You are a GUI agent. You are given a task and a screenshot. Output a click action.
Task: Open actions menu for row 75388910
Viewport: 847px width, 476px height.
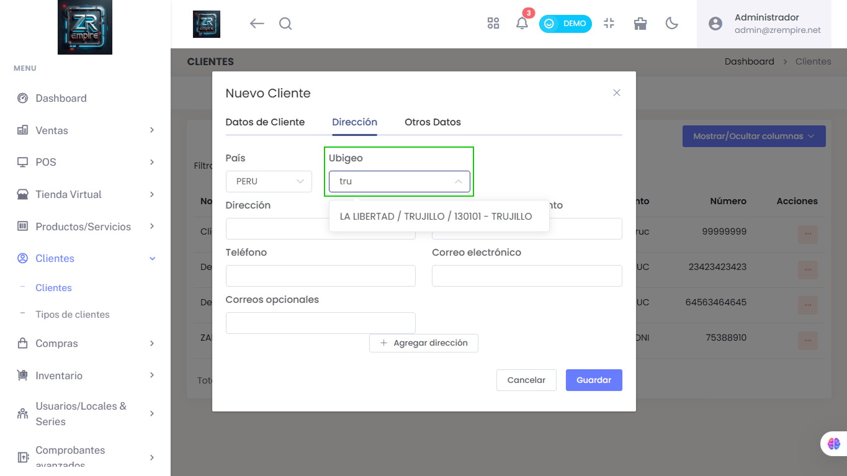(808, 340)
